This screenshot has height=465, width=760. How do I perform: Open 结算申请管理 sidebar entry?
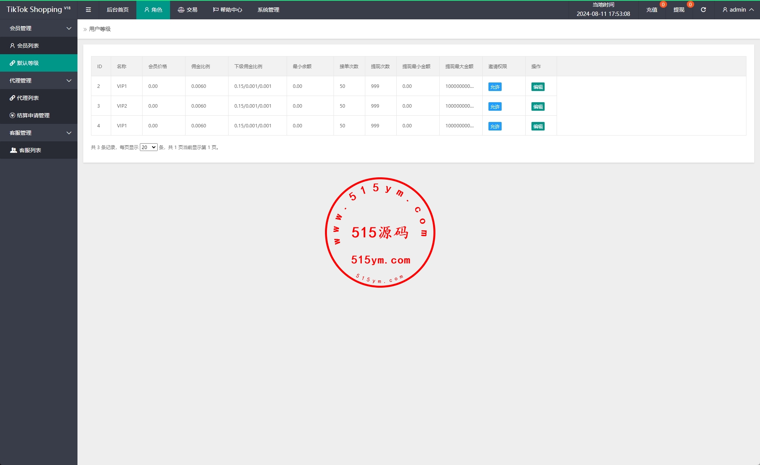point(33,115)
